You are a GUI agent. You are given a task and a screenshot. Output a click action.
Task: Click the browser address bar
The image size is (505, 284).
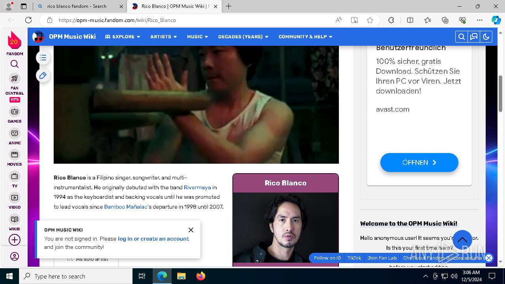coord(193,20)
